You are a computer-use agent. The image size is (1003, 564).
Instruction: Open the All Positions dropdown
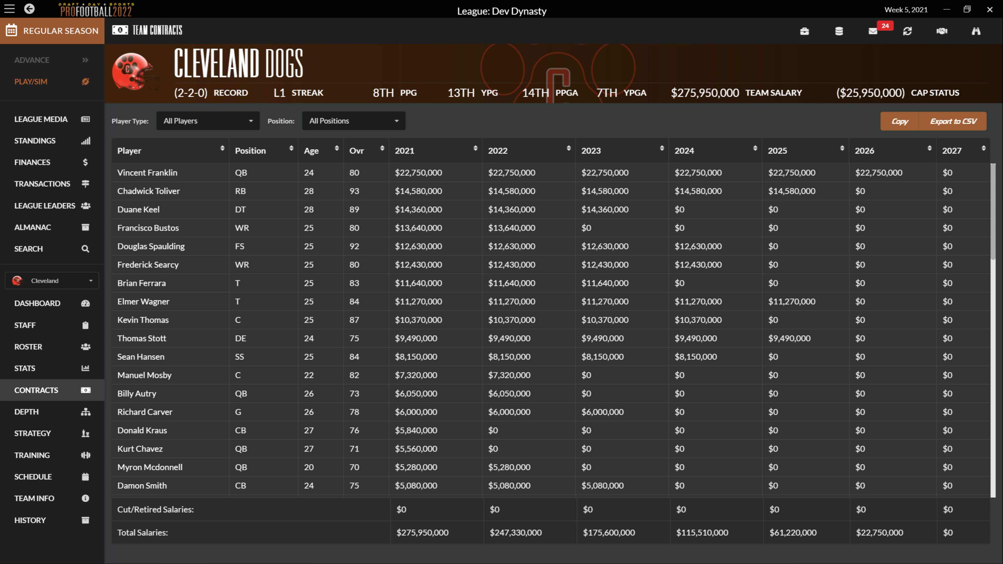tap(354, 121)
